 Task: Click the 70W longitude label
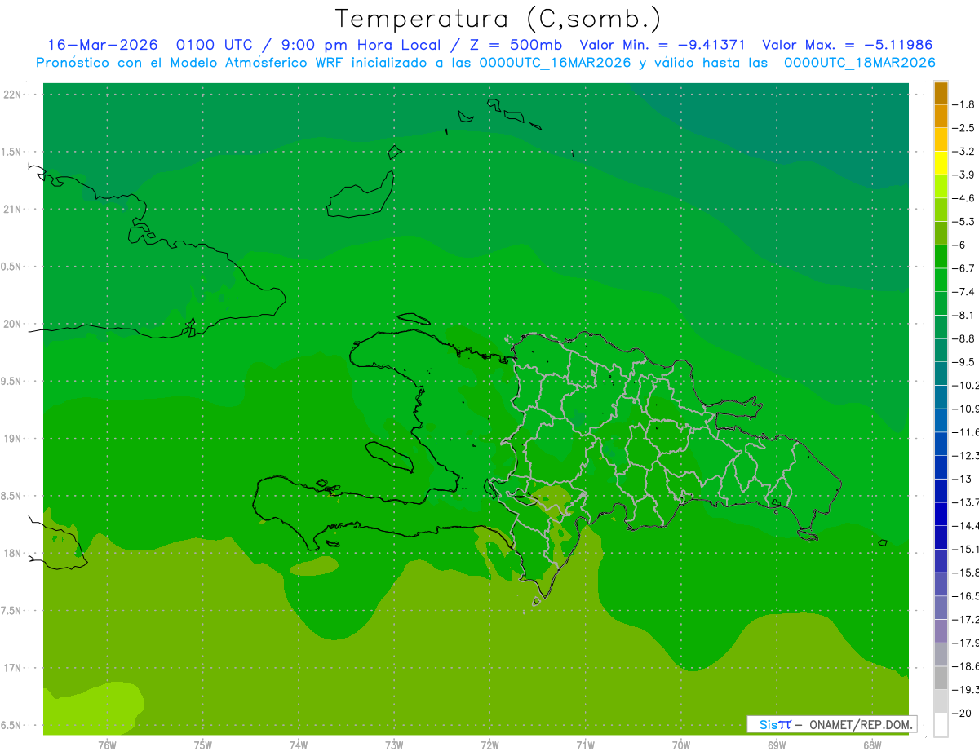(681, 745)
